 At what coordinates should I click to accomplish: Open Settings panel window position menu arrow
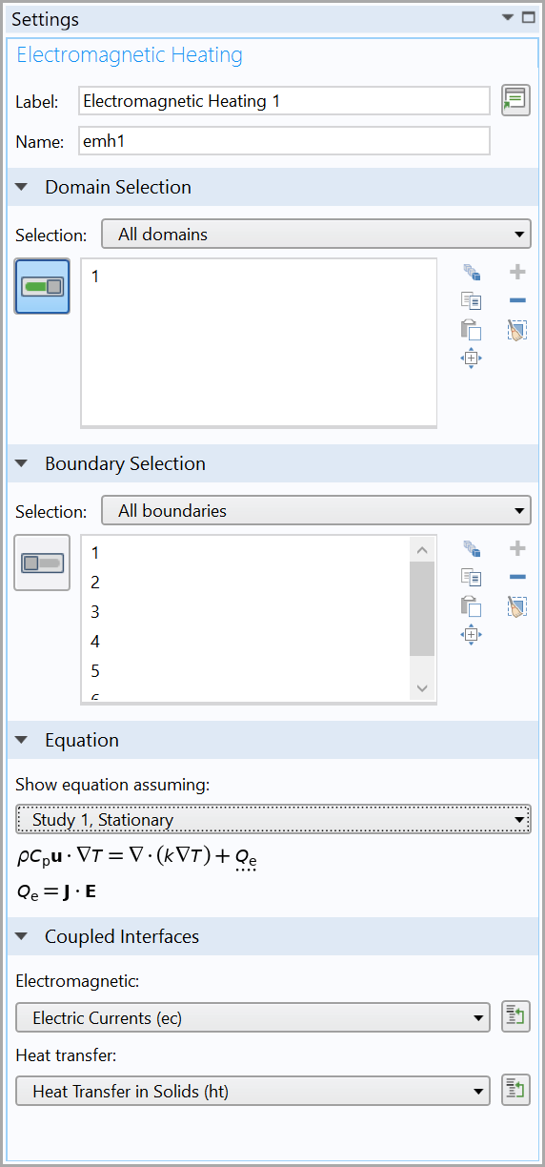click(x=508, y=18)
